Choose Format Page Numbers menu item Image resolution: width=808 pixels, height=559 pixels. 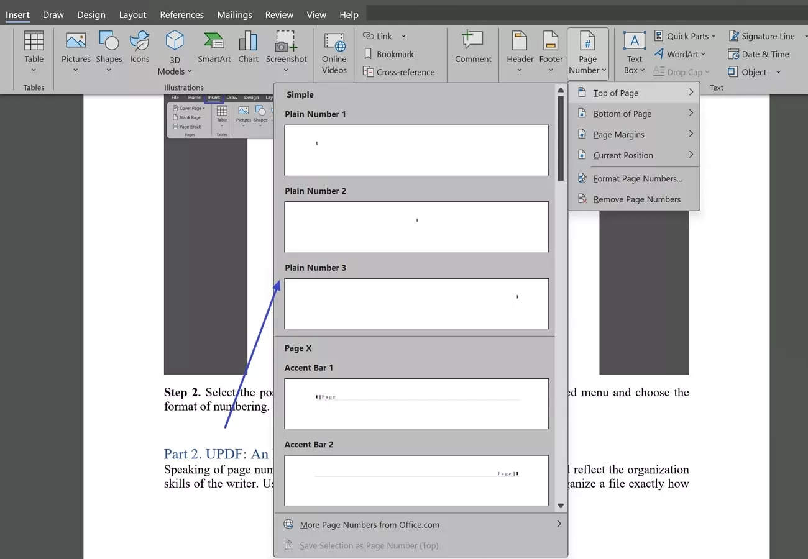click(x=637, y=179)
